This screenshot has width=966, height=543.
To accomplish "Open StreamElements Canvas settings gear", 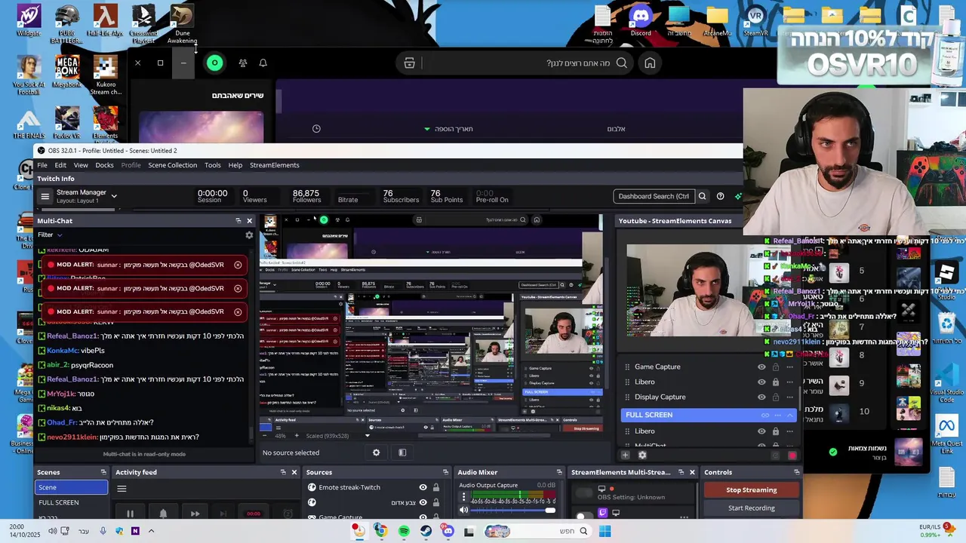I will (642, 455).
